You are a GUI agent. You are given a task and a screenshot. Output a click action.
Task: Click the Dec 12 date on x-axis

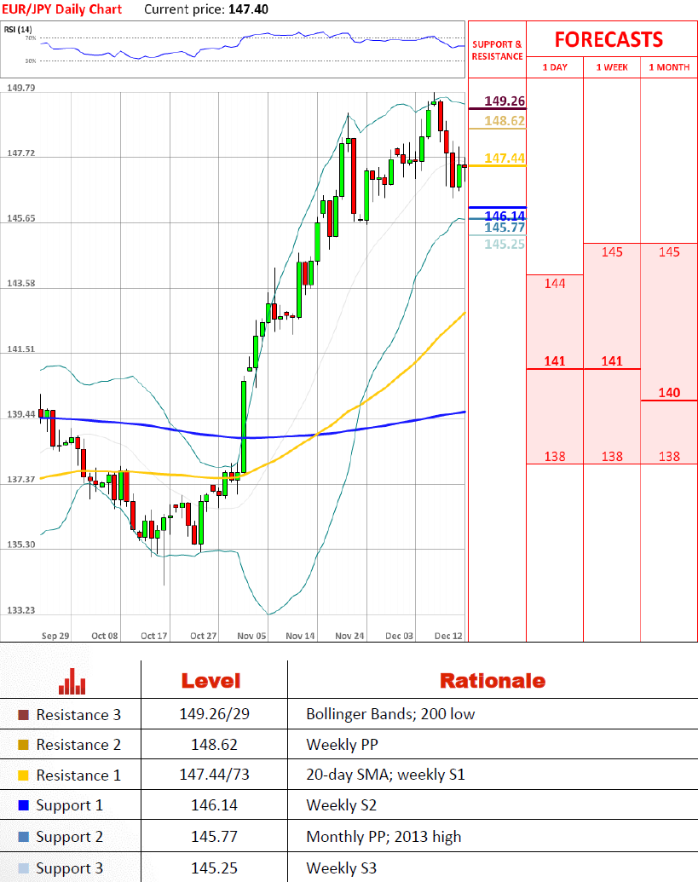(448, 636)
